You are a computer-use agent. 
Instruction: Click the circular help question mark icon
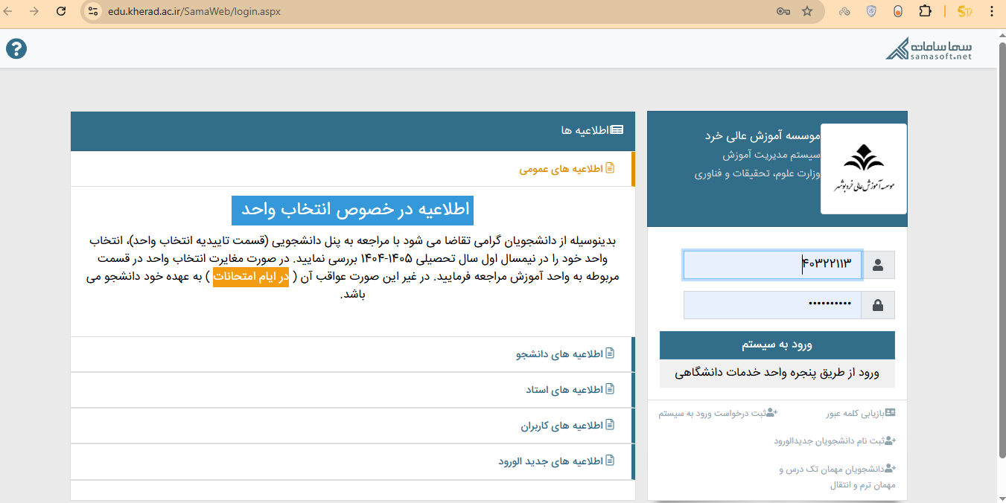tap(16, 49)
